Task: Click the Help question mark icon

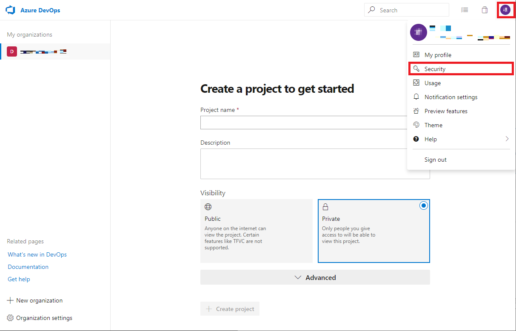Action: pyautogui.click(x=416, y=139)
